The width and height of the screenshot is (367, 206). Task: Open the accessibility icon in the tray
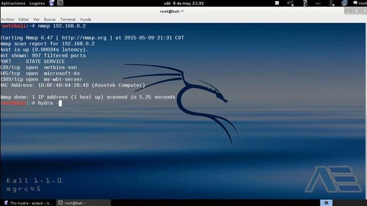[x=305, y=3]
